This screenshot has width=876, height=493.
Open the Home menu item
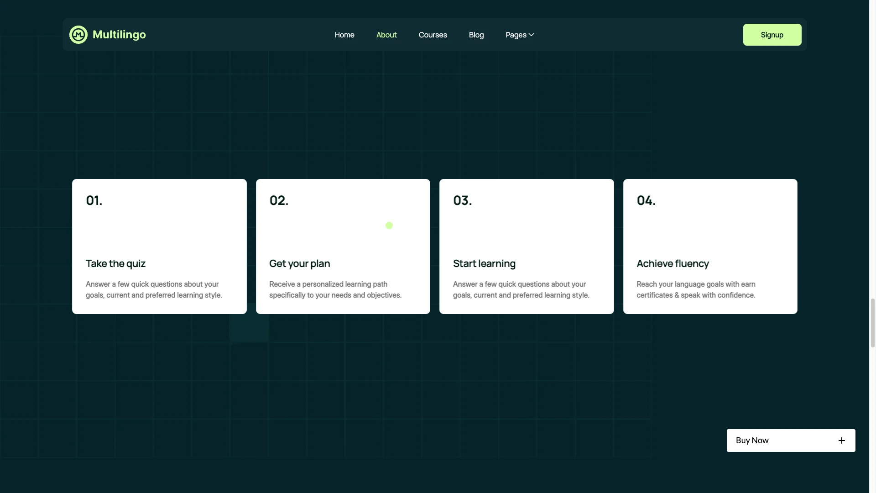tap(344, 35)
